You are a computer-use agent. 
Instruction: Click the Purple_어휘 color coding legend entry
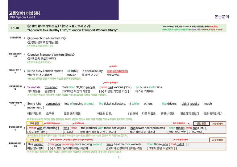(x=195, y=30)
